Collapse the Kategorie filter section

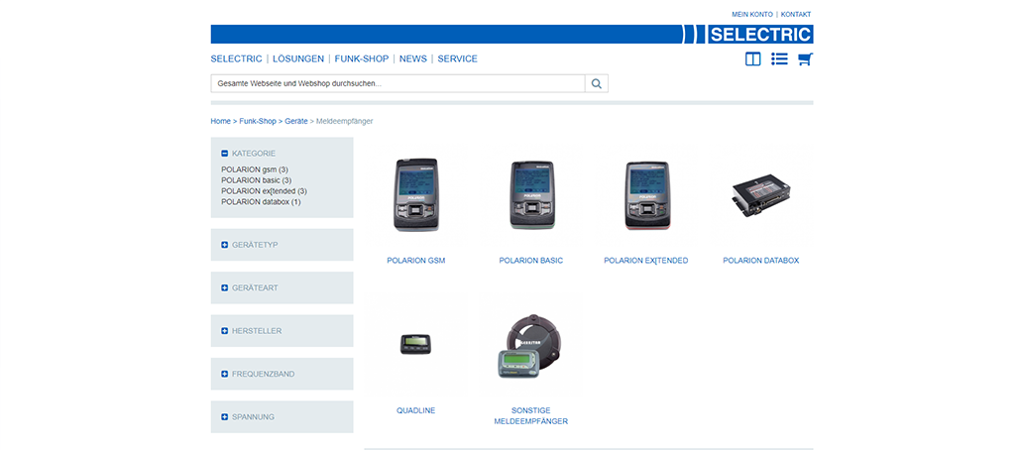pyautogui.click(x=225, y=154)
